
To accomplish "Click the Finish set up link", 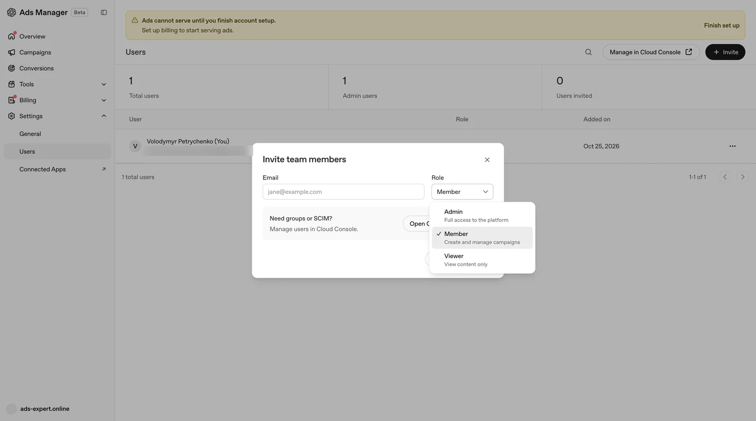I will [x=721, y=25].
